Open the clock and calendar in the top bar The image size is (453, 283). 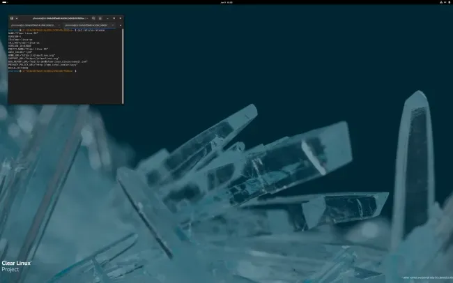[227, 2]
